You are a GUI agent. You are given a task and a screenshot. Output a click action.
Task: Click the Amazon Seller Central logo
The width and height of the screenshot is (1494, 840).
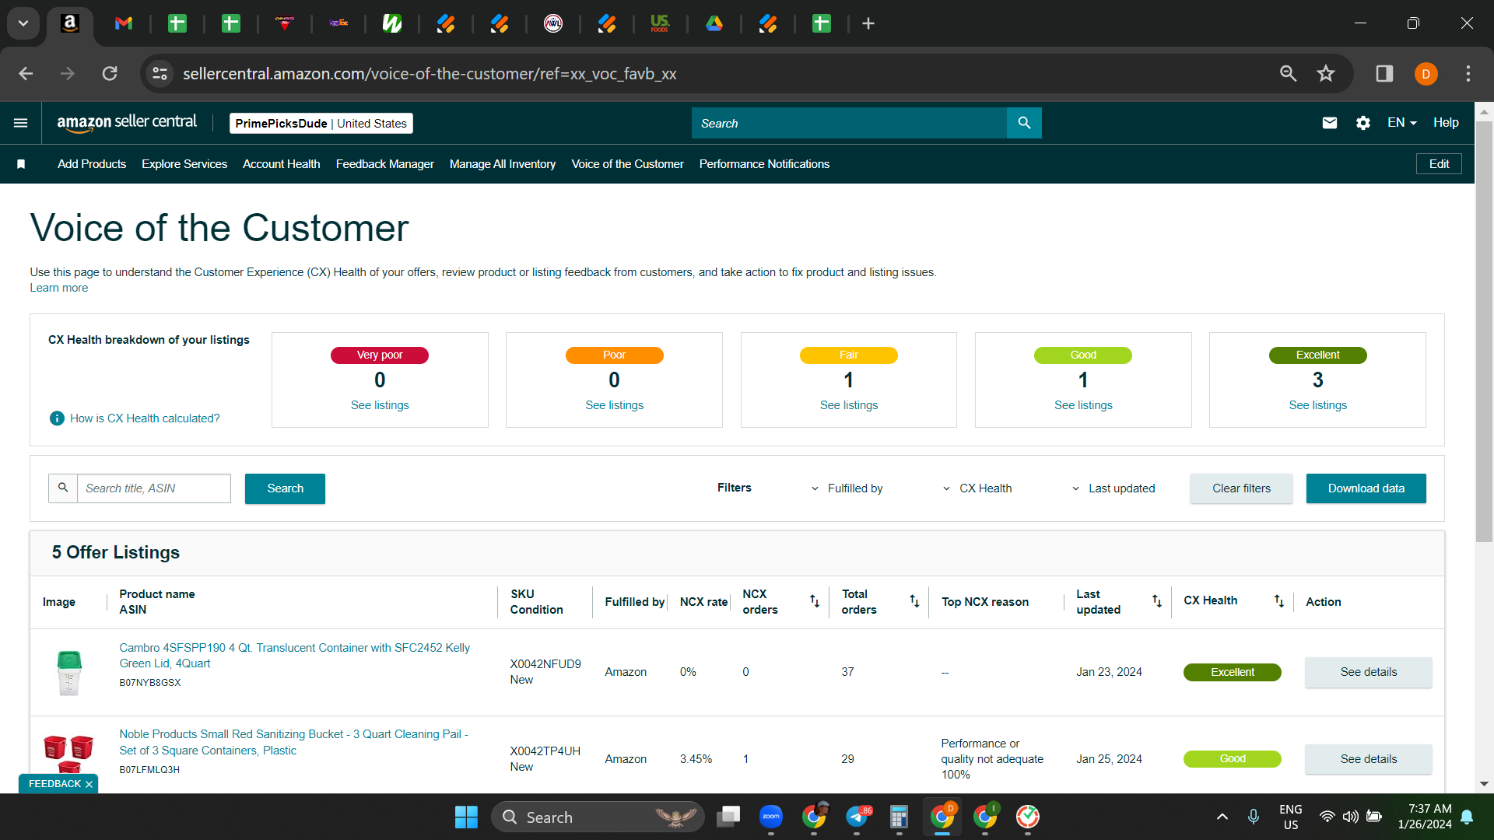pos(127,123)
